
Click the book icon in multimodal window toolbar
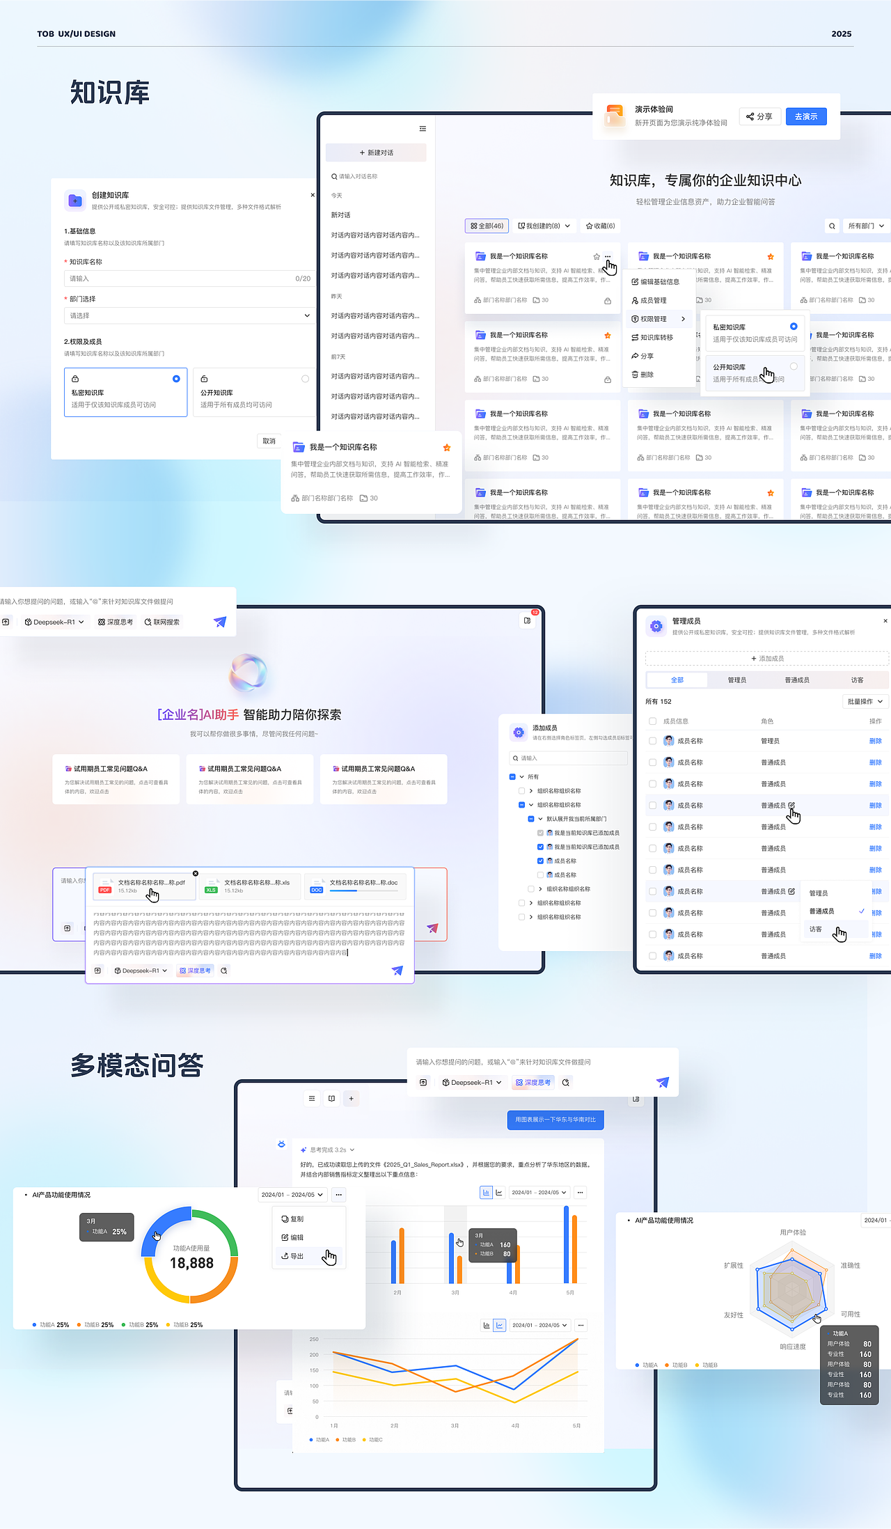pyautogui.click(x=331, y=1099)
